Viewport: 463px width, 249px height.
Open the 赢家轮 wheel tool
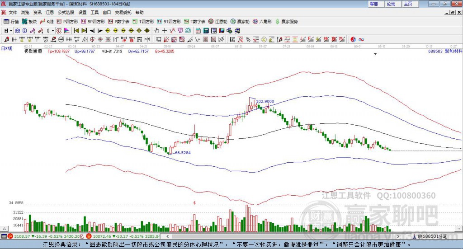click(x=240, y=22)
